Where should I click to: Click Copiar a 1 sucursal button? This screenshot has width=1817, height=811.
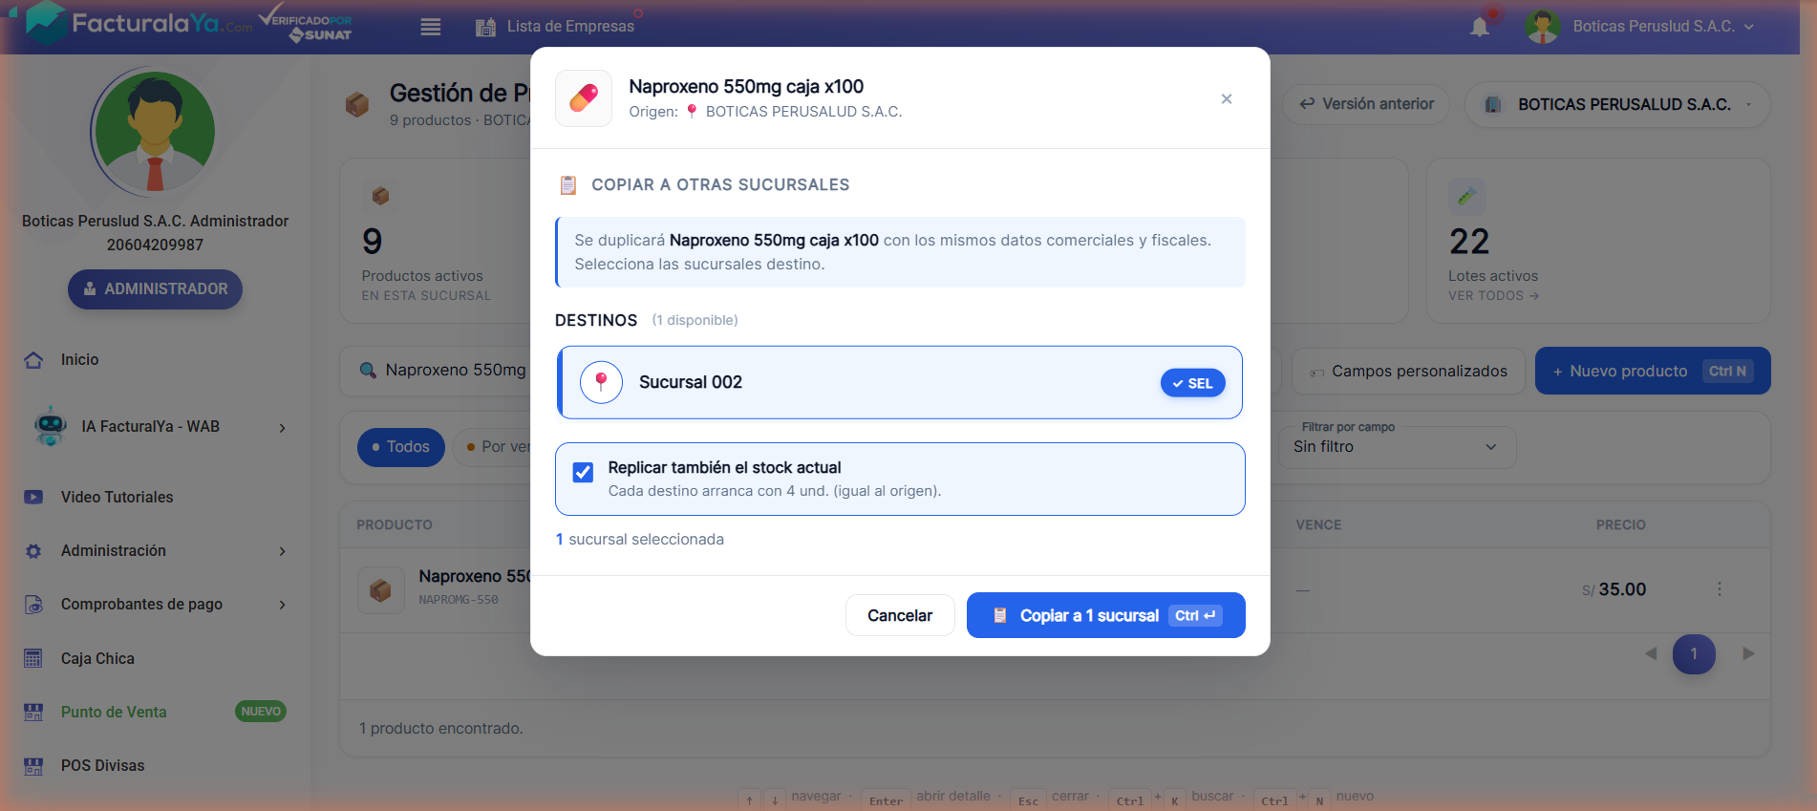(1106, 615)
